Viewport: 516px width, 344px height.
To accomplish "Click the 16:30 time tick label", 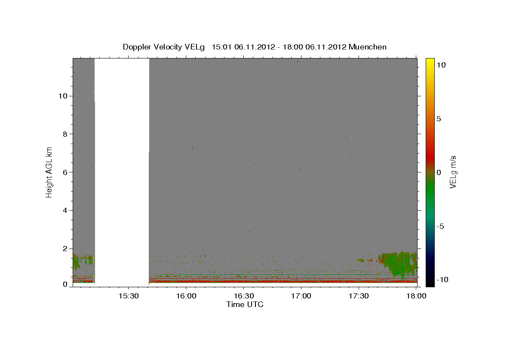I will (x=243, y=296).
